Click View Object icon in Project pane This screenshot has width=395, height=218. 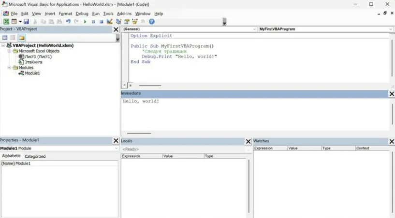(x=13, y=38)
